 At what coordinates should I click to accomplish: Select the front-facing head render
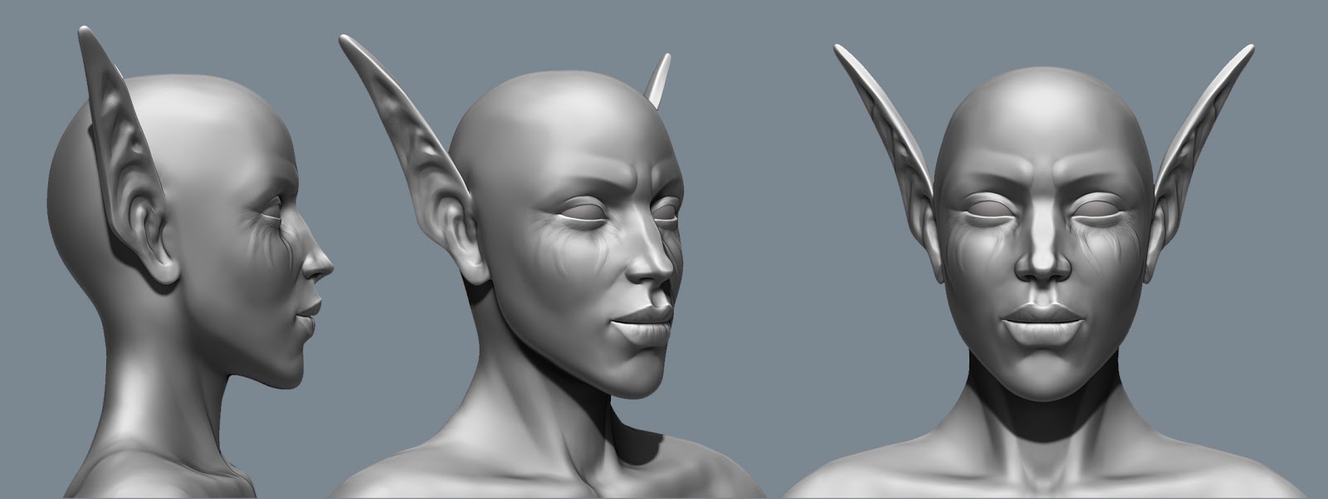tap(1044, 270)
